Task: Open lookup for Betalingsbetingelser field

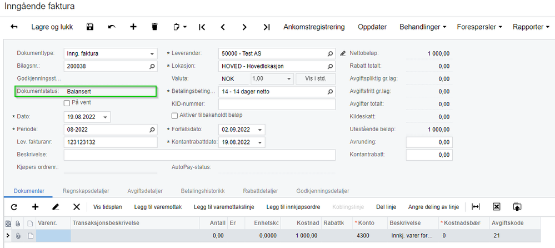Action: [330, 92]
